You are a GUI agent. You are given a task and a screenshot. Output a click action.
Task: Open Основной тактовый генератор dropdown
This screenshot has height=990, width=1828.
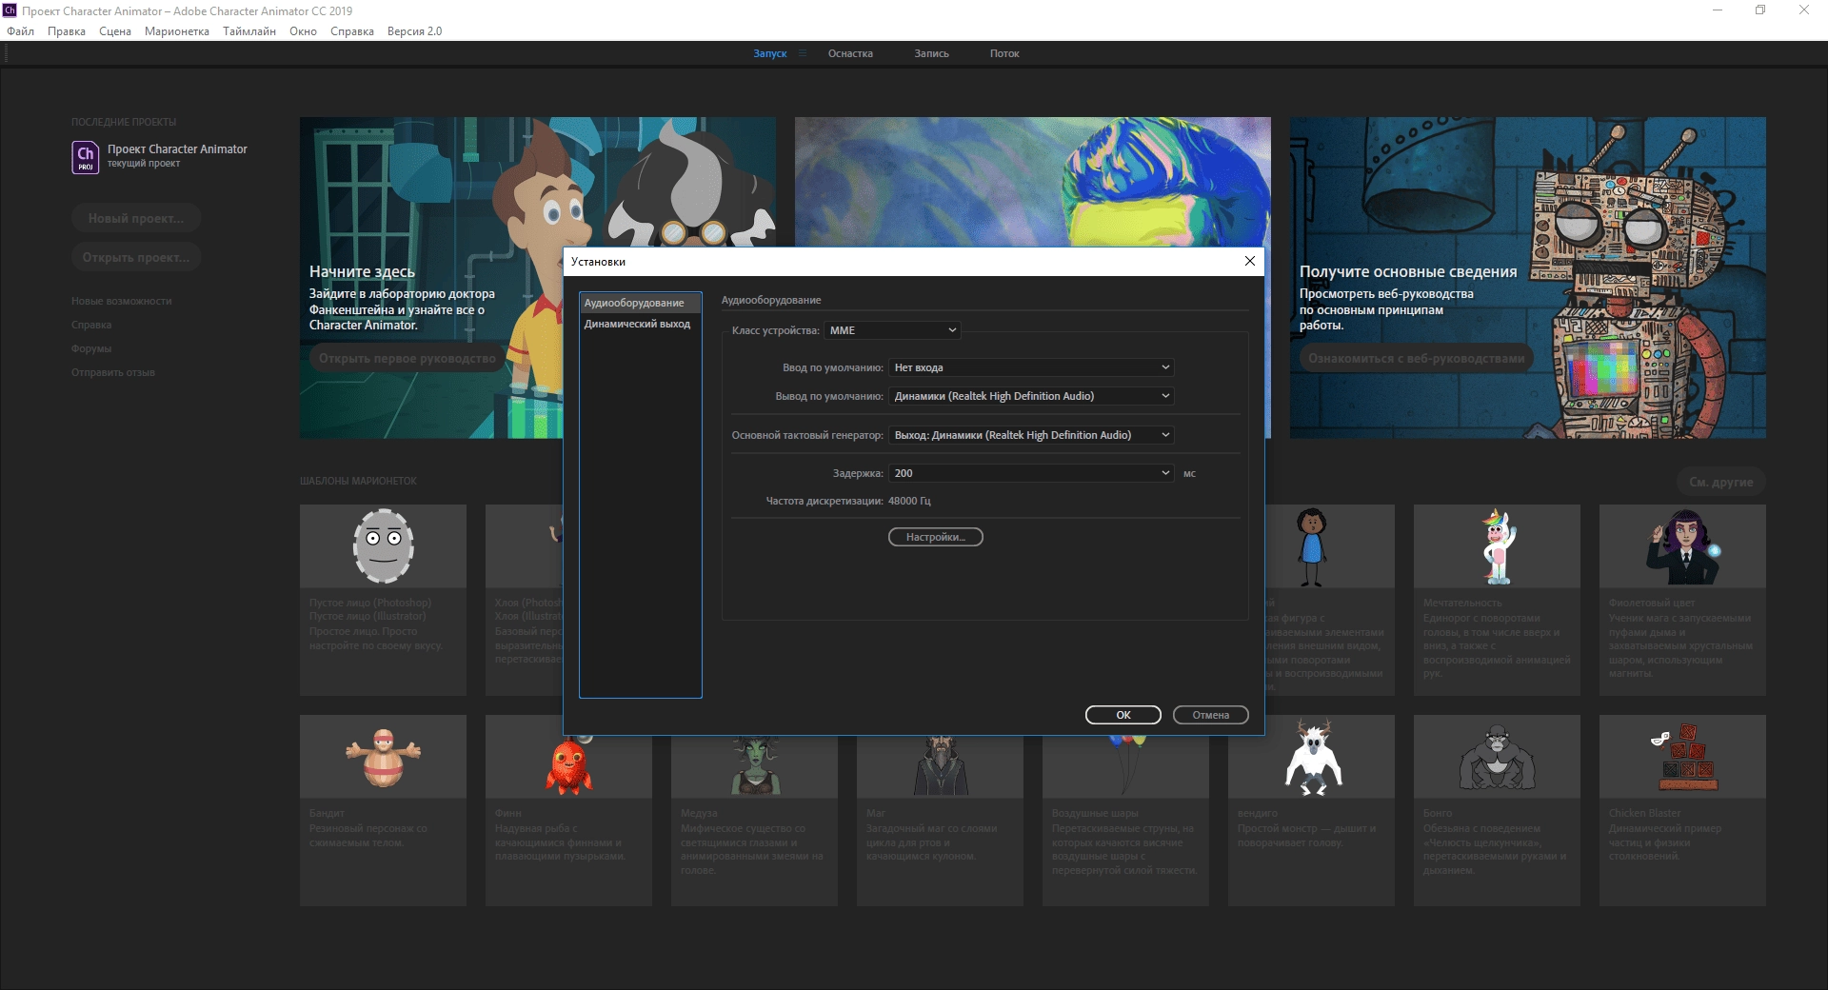1031,435
